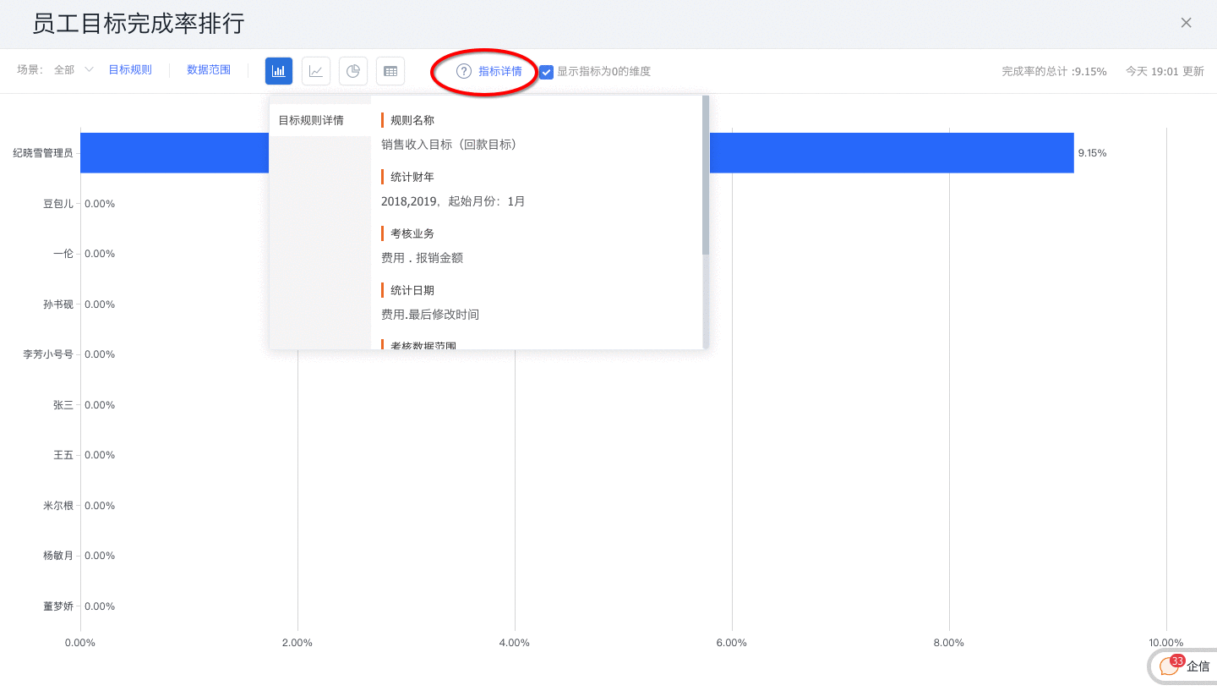Click 费用.最后修改时间 value
Image resolution: width=1217 pixels, height=691 pixels.
click(430, 315)
